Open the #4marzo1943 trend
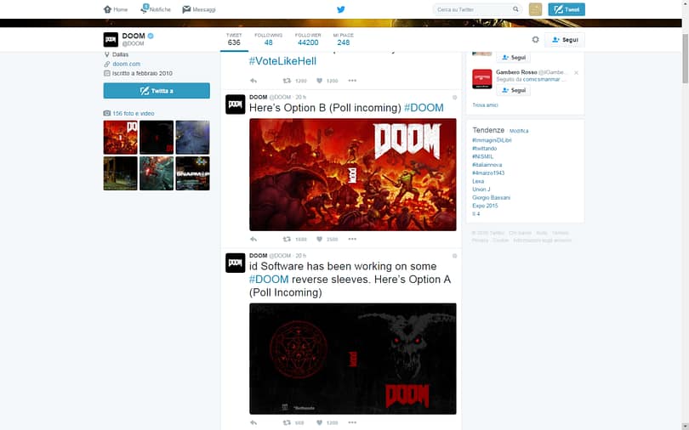The image size is (689, 430). pyautogui.click(x=488, y=173)
